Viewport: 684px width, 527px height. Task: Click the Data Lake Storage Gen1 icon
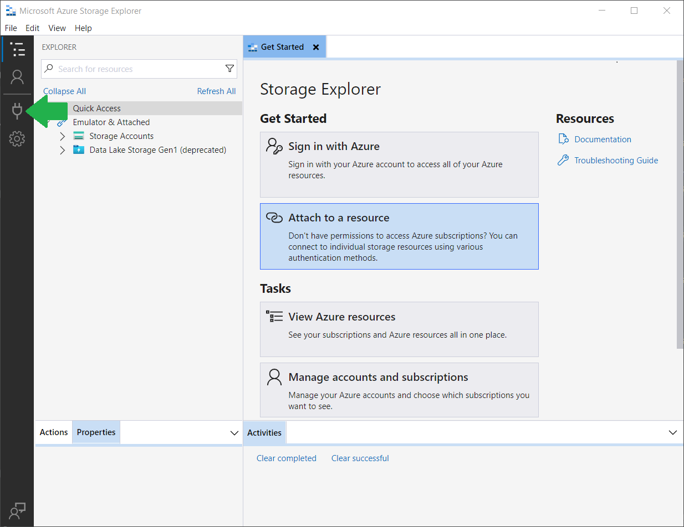pyautogui.click(x=79, y=150)
